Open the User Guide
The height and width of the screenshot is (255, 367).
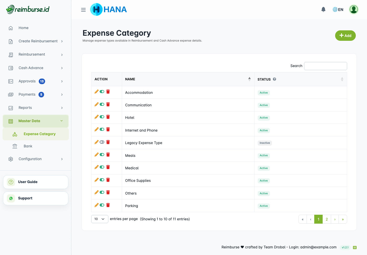[36, 182]
